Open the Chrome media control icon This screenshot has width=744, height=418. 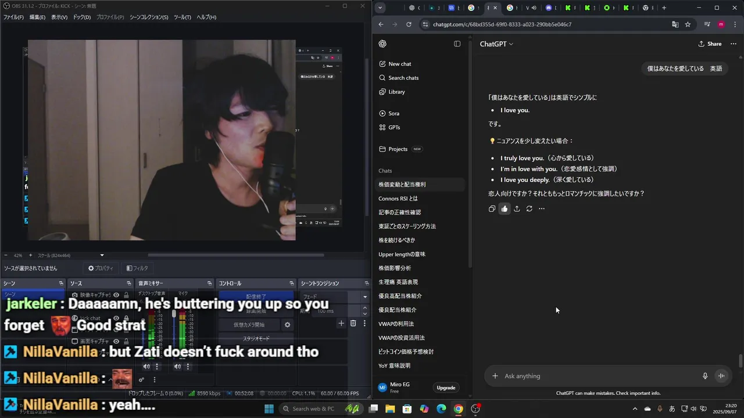pyautogui.click(x=707, y=24)
